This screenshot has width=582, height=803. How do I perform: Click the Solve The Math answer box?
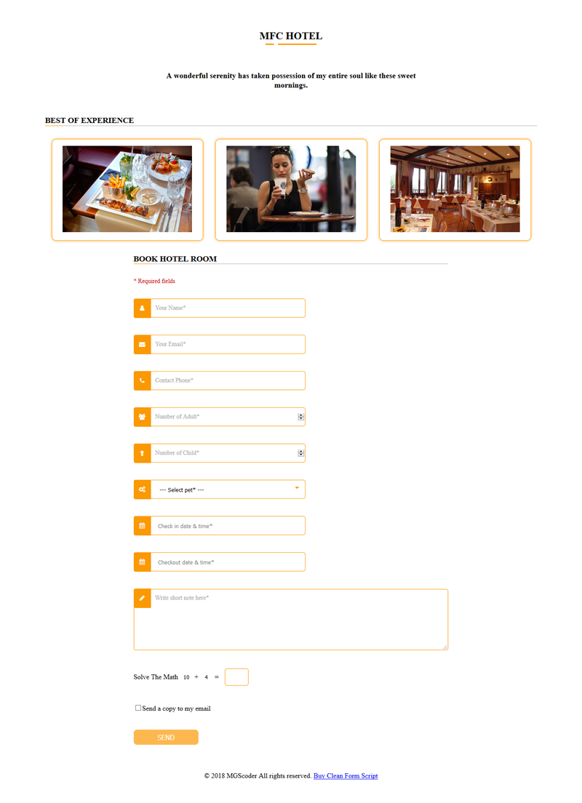tap(236, 677)
